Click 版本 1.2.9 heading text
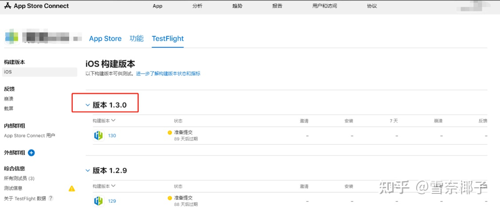 coord(109,170)
